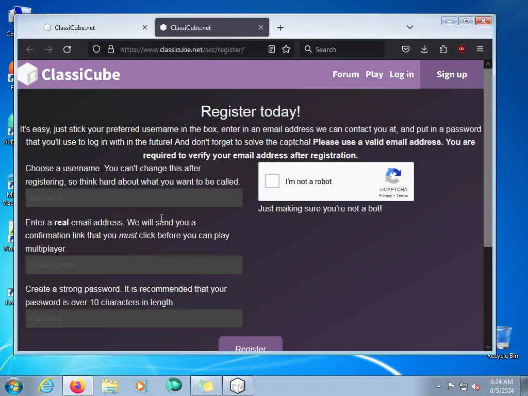Close the second ClassiCube.net tab
Screen dimensions: 528x396
260,27
